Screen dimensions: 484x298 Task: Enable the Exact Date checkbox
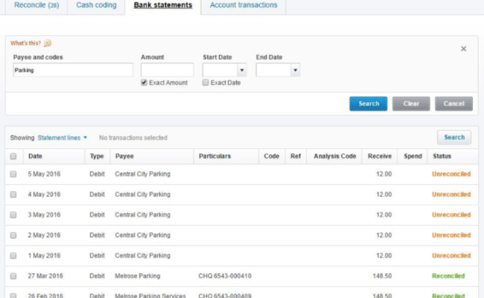(x=206, y=83)
